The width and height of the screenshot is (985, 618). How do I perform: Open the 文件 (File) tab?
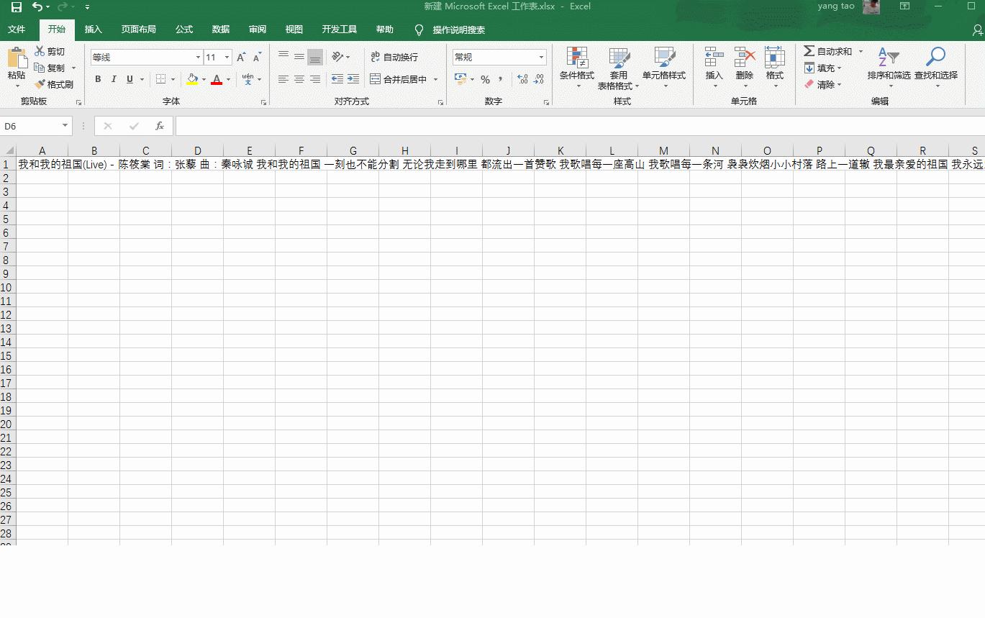tap(17, 29)
